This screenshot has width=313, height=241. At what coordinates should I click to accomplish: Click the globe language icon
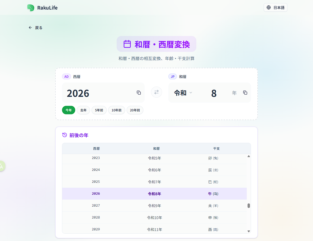(x=269, y=7)
